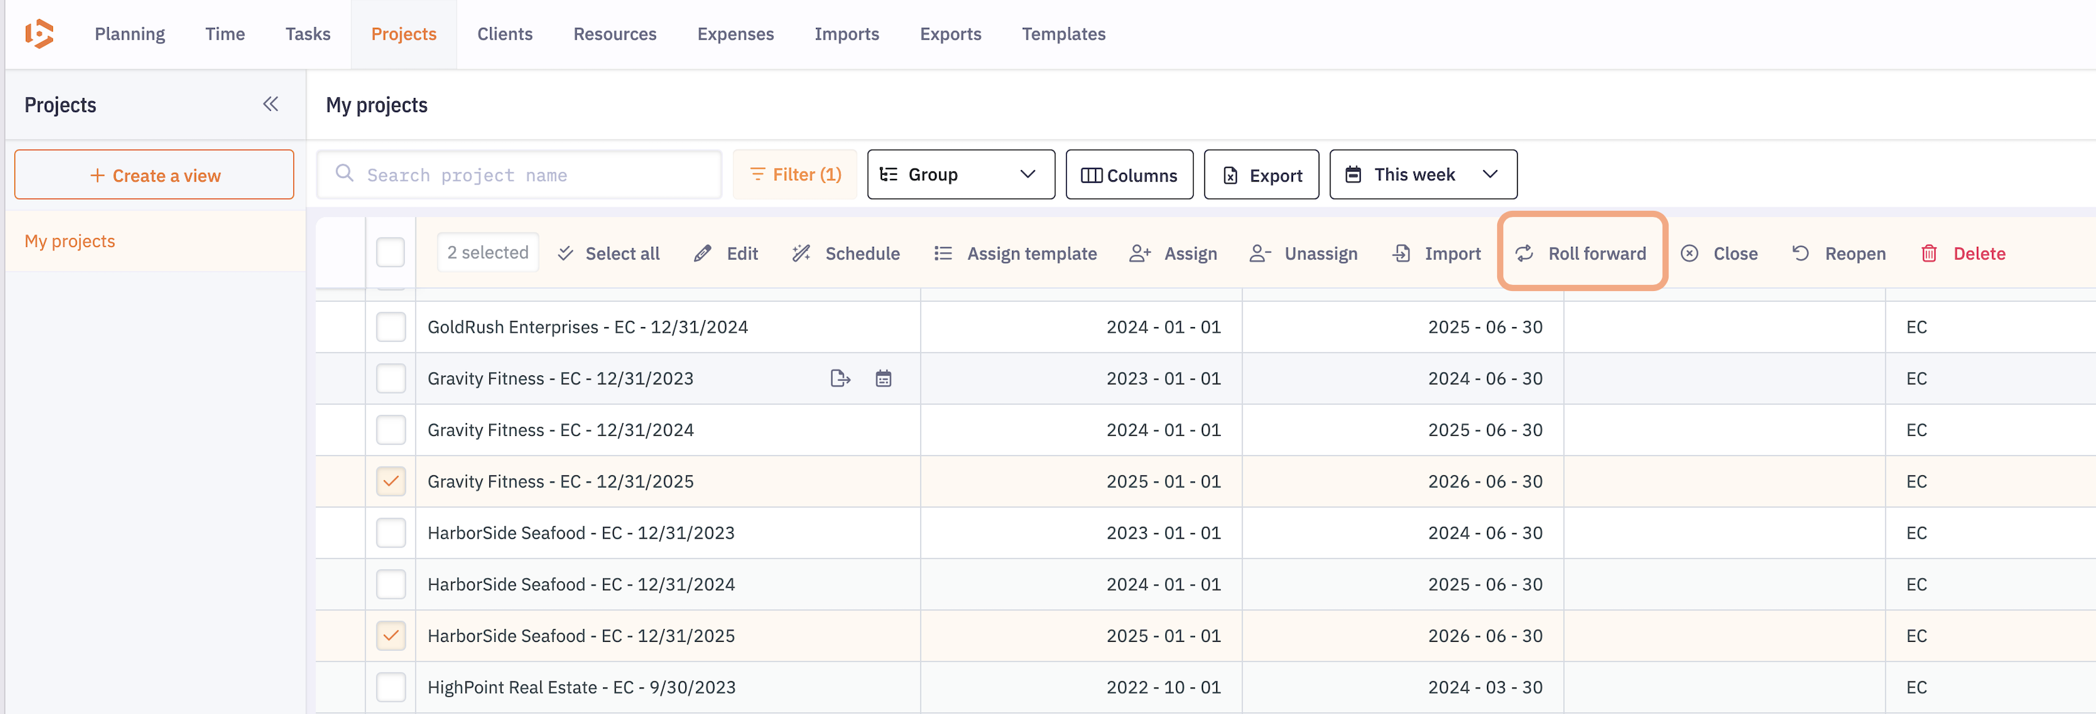Screen dimensions: 2096x714
Task: Uncheck Gravity Fitness - EC - 12/31/2025
Action: (x=391, y=481)
